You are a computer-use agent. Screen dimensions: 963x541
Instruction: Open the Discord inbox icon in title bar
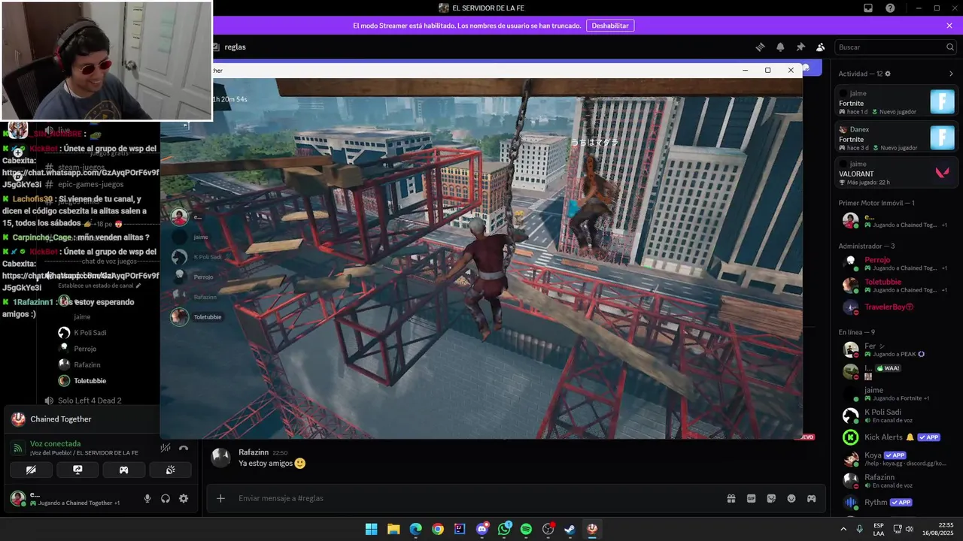(x=868, y=8)
